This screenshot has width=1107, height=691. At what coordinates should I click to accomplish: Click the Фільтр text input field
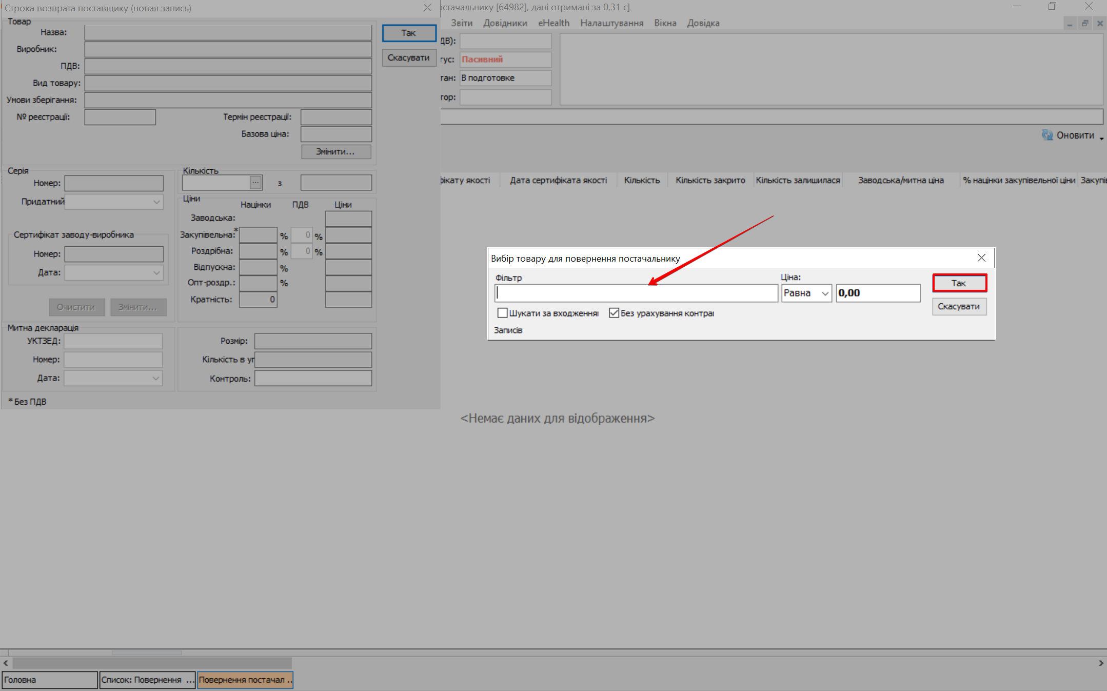pyautogui.click(x=636, y=293)
